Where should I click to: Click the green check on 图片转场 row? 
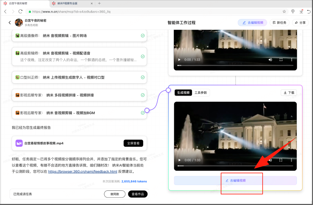tap(143, 36)
